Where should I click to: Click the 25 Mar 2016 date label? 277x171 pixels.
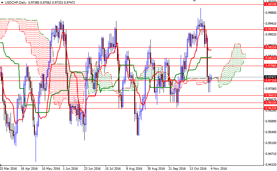click(x=9, y=169)
